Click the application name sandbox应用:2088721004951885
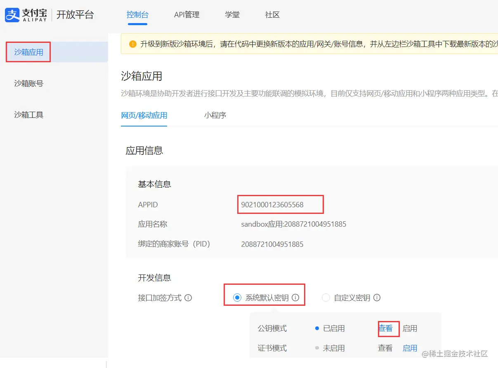The width and height of the screenshot is (498, 368). pyautogui.click(x=294, y=225)
